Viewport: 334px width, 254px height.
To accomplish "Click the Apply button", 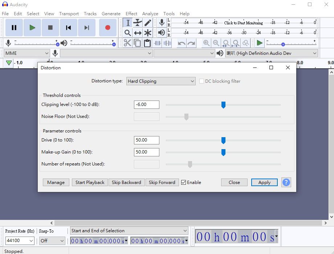I will tap(264, 183).
